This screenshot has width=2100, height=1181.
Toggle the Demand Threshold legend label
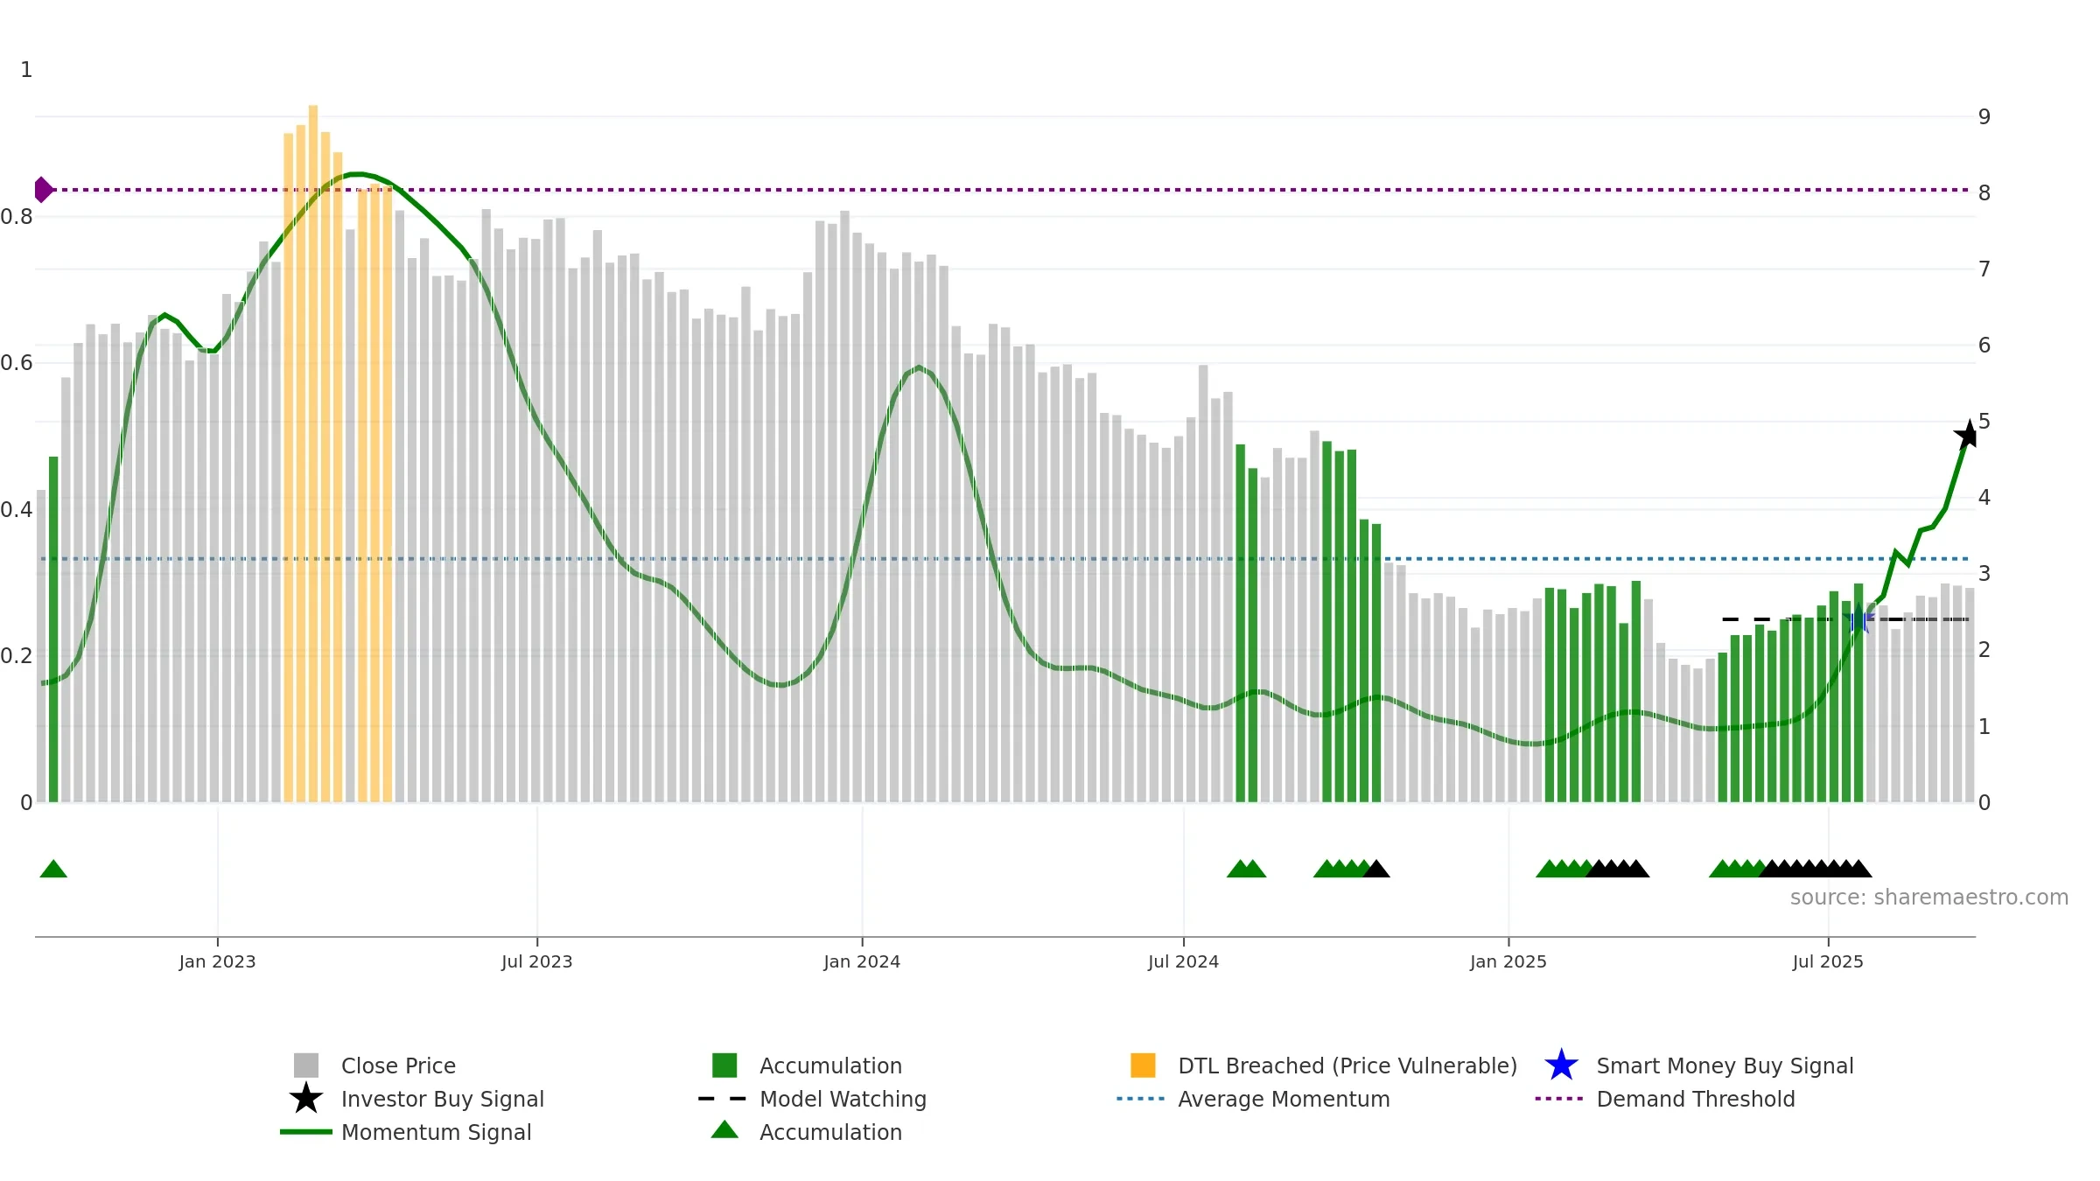[x=1696, y=1099]
